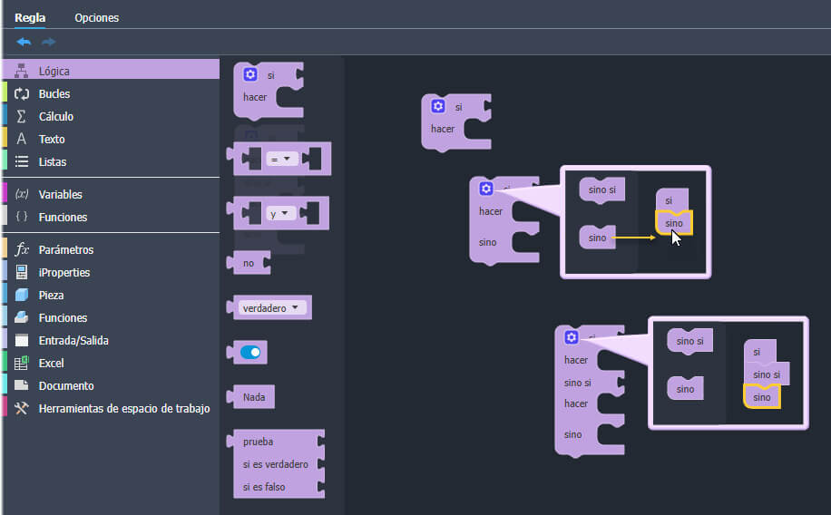
Task: Pick left 'sino si' piece in lower popup
Action: [690, 341]
